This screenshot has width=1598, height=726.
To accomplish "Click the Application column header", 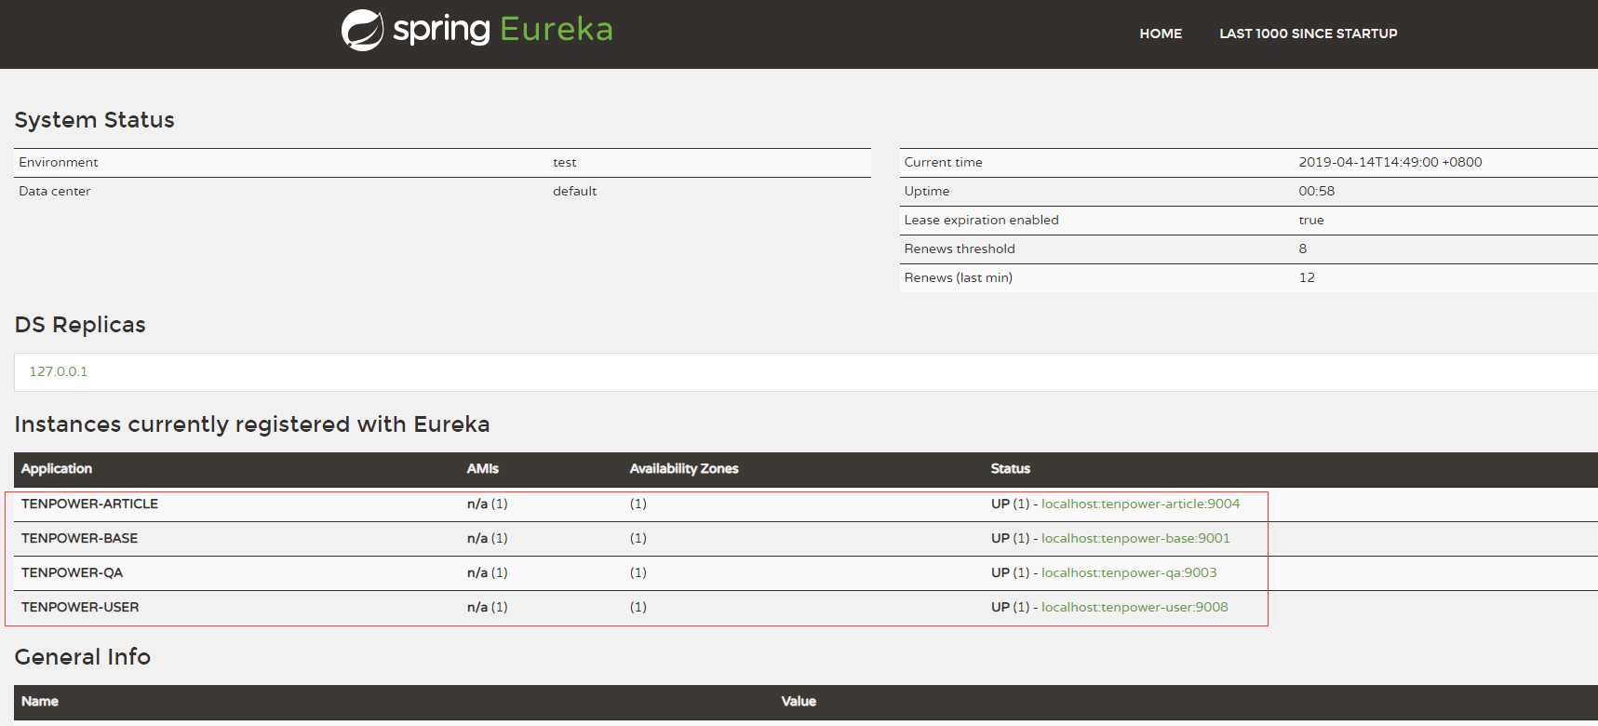I will pos(57,469).
